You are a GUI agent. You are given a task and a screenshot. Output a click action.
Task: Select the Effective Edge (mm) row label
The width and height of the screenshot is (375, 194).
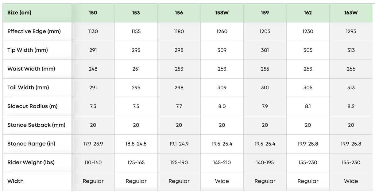(x=34, y=31)
